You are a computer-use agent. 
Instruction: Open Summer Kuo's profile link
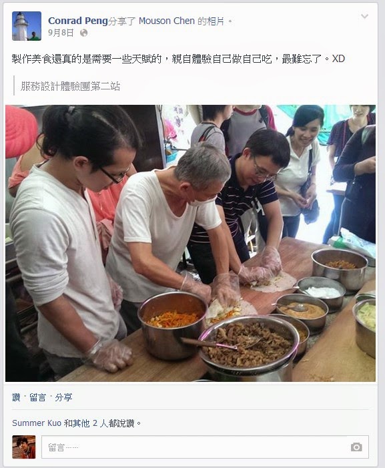click(37, 423)
